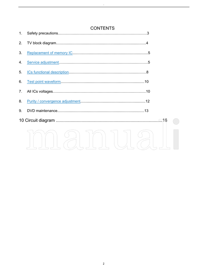Click the Safety precautions contents entry

[x=42, y=33]
